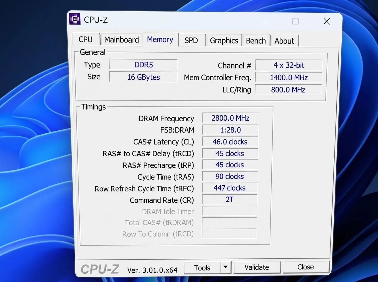Click the tRP 45 clocks value

[x=230, y=165]
